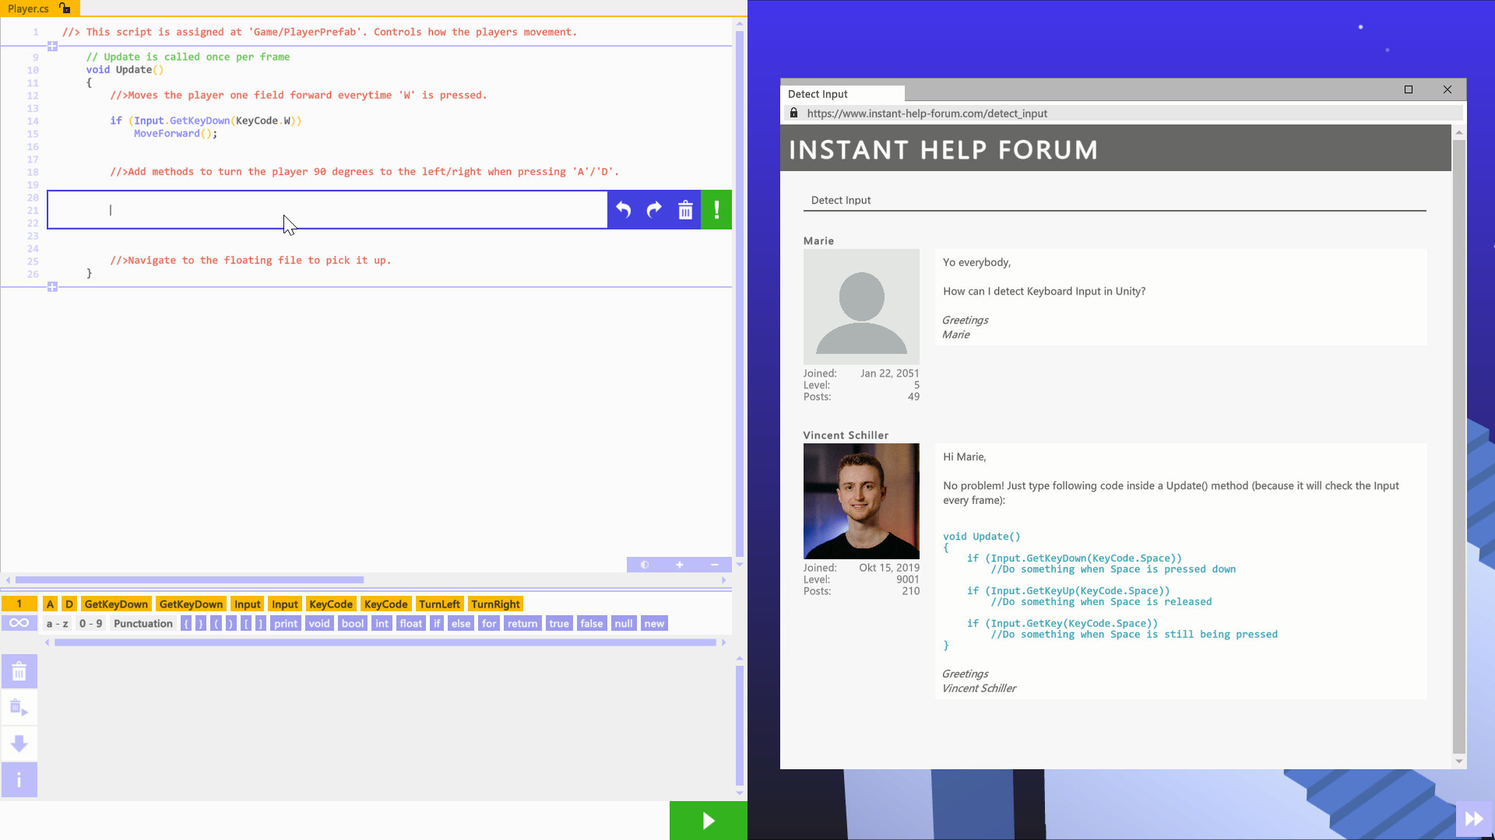The width and height of the screenshot is (1495, 840).
Task: Toggle the infinity tokens row button
Action: pos(19,623)
